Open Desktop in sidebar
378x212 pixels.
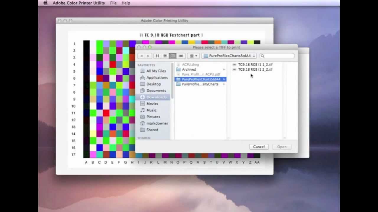tap(154, 84)
